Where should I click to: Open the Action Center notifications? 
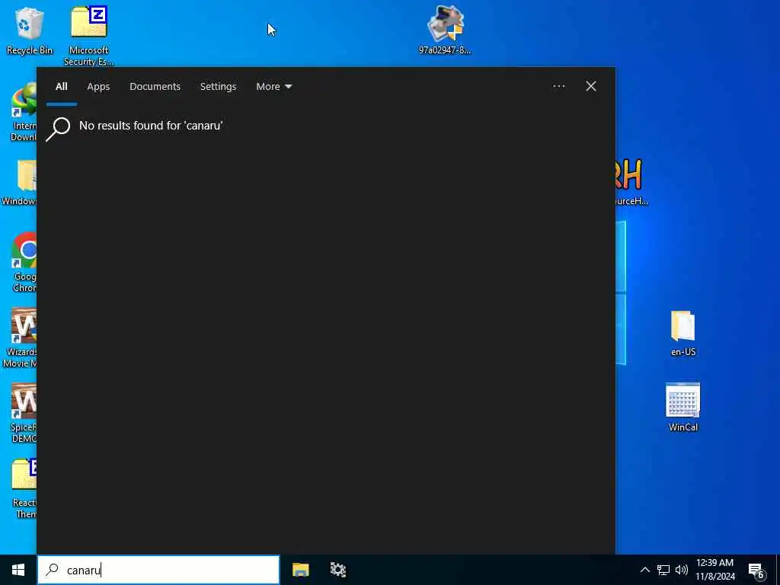click(756, 571)
